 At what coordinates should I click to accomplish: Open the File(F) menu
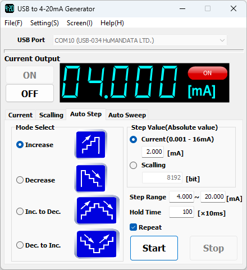[13, 23]
